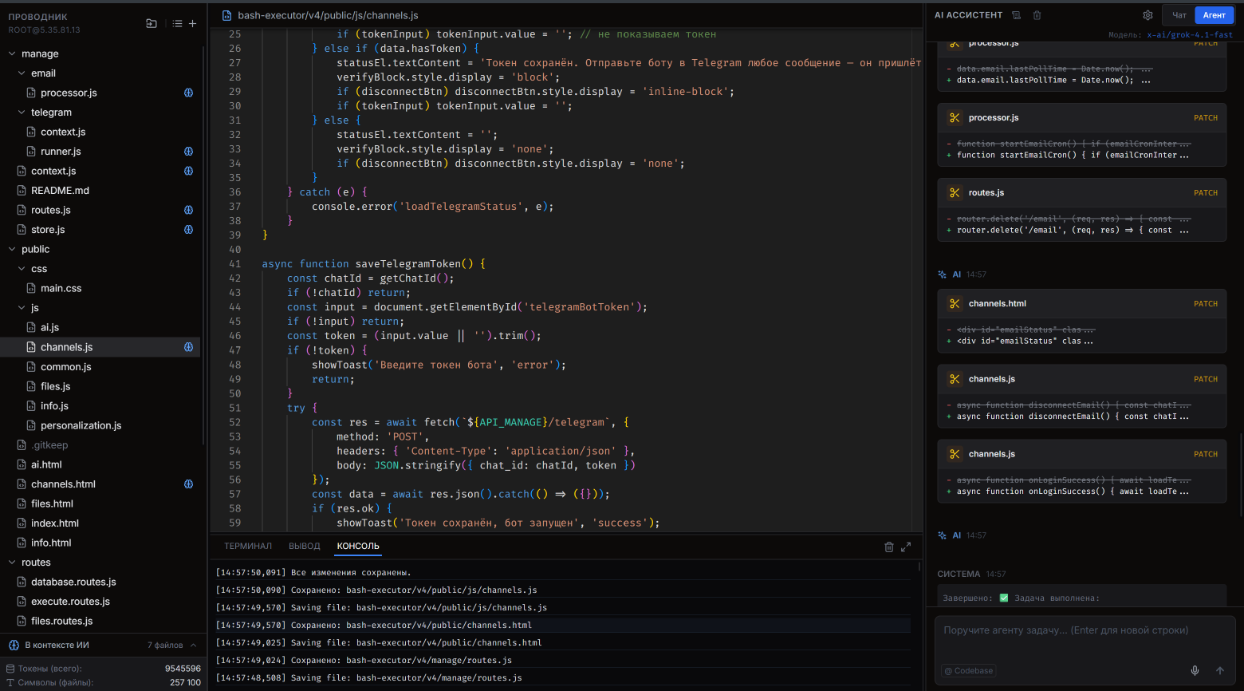1244x691 pixels.
Task: Click the list view icon in explorer header
Action: pos(177,24)
